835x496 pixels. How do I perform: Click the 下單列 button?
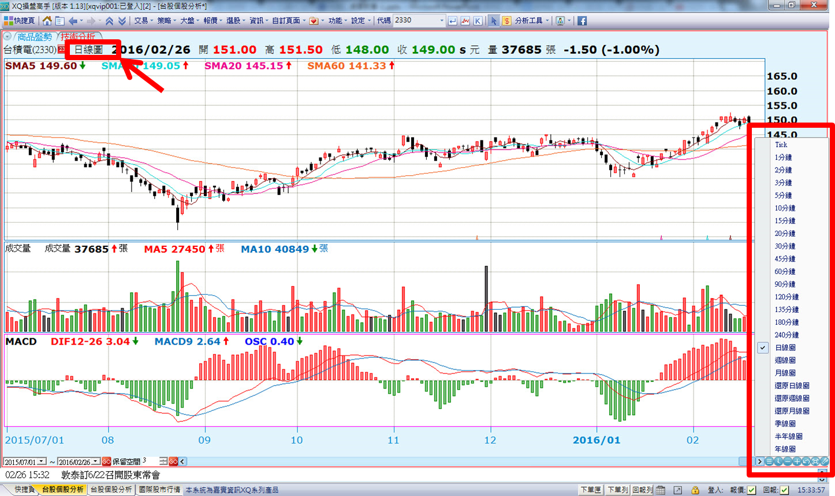(x=617, y=490)
